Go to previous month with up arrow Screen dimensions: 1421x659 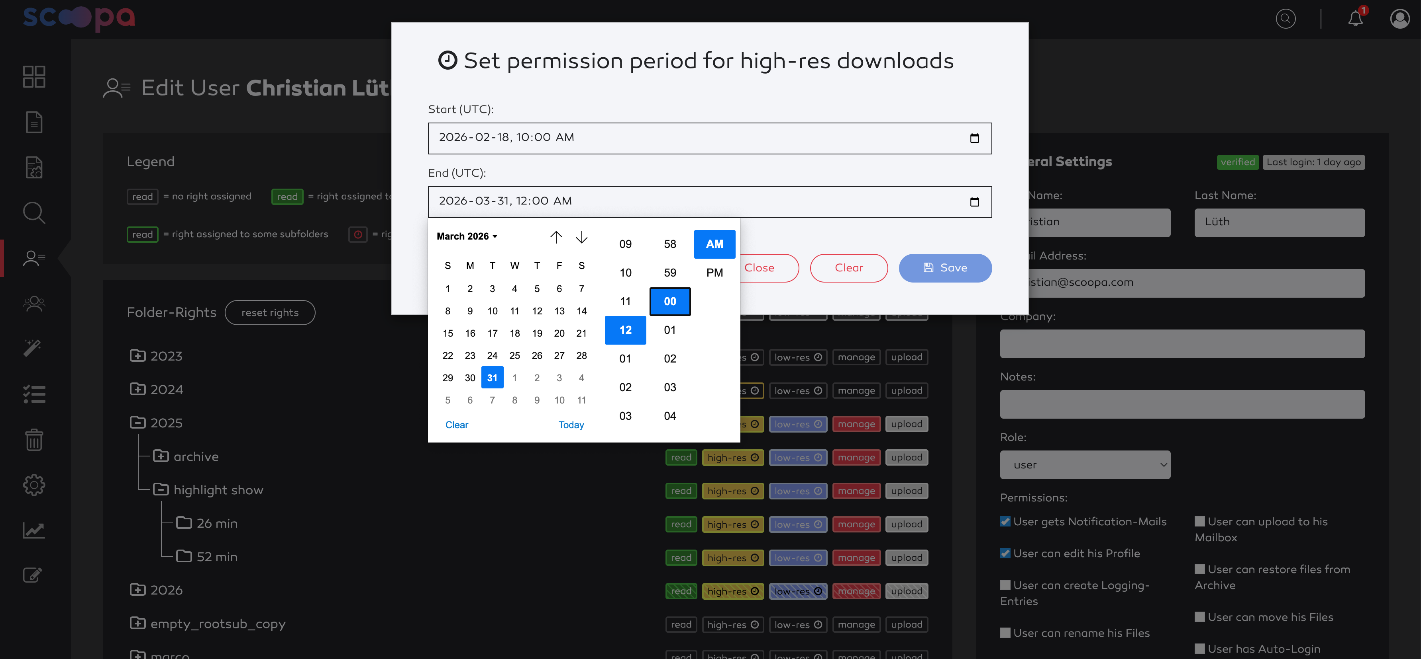555,237
